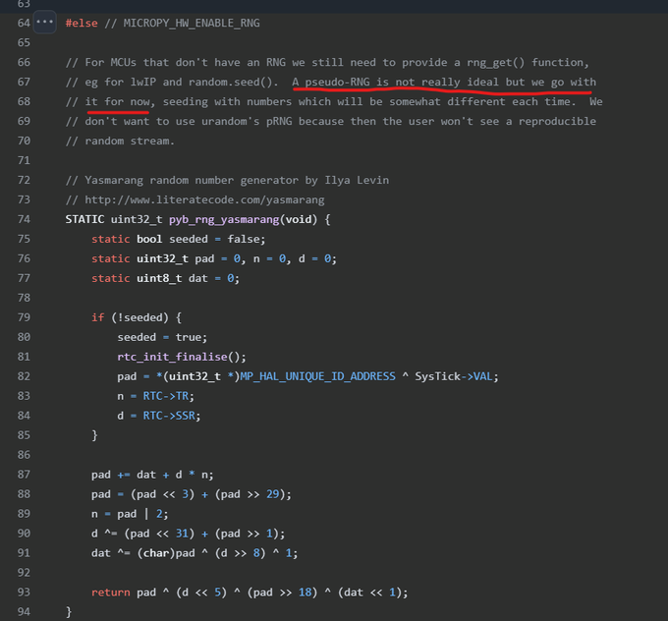Screen dimensions: 668x621
Task: Click the 'Yasmarang random number generator' comment
Action: pyautogui.click(x=227, y=180)
